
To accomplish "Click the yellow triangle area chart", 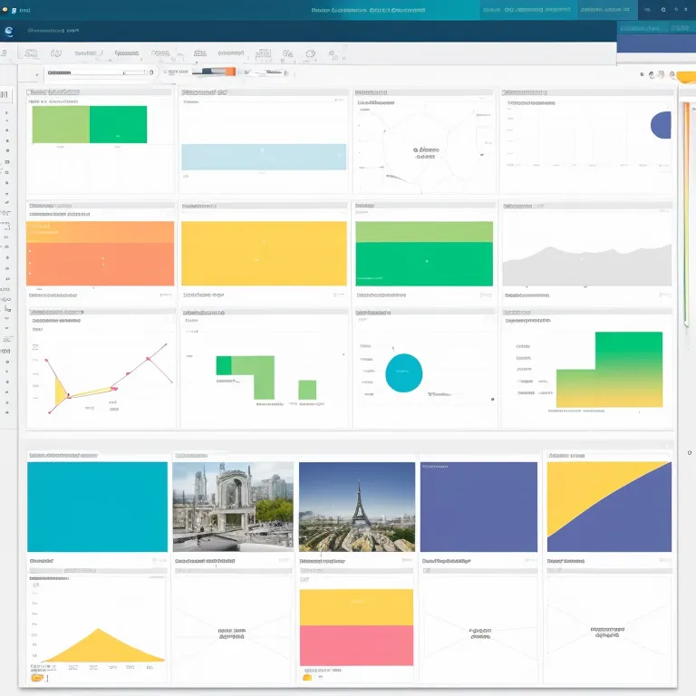I will [101, 647].
